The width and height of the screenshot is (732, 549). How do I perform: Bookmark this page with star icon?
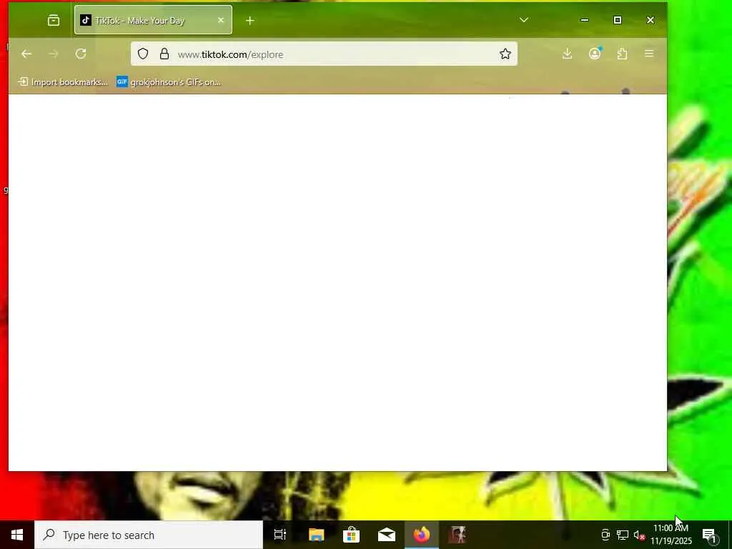(x=505, y=54)
